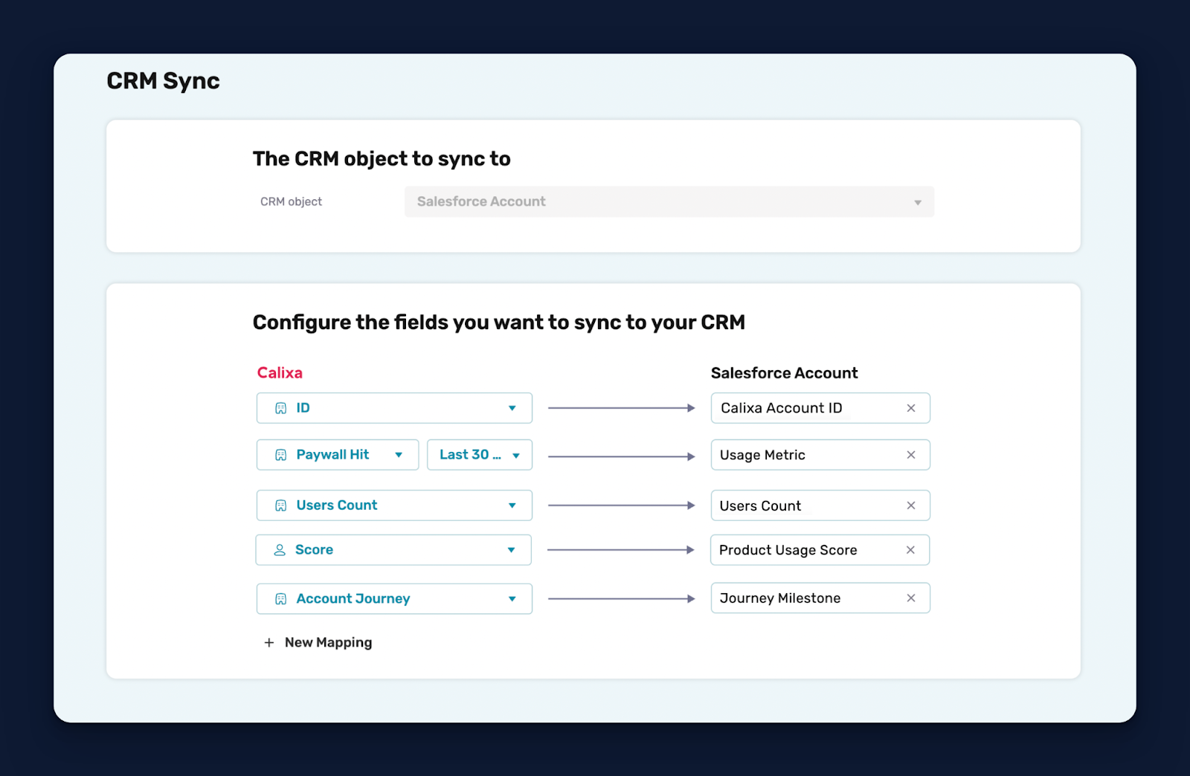Remove the Calixa Account ID mapping
Screen dimensions: 1190x776
pos(910,408)
